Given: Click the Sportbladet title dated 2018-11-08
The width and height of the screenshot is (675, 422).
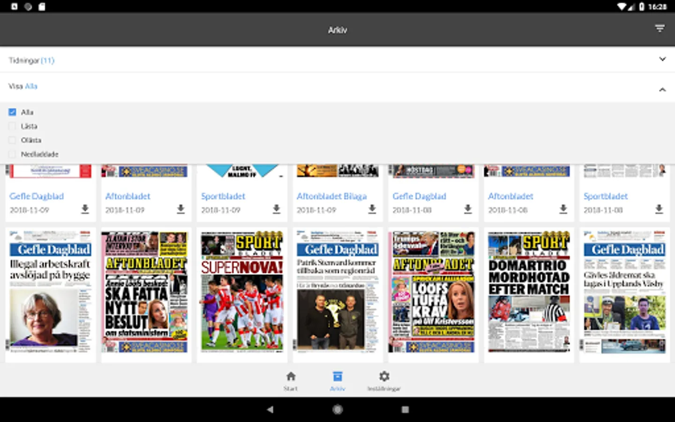Looking at the screenshot, I should point(606,196).
